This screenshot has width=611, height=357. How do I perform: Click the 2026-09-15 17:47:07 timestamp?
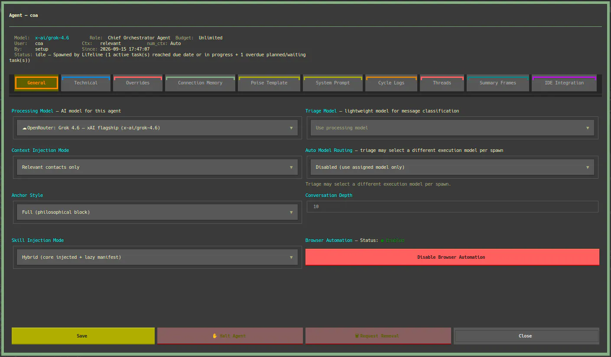click(x=125, y=49)
